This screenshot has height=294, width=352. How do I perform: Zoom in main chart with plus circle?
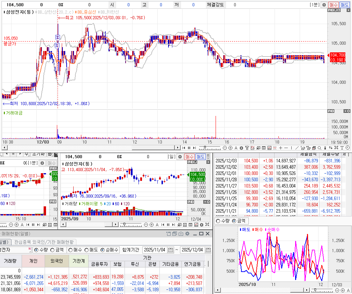click(230, 148)
